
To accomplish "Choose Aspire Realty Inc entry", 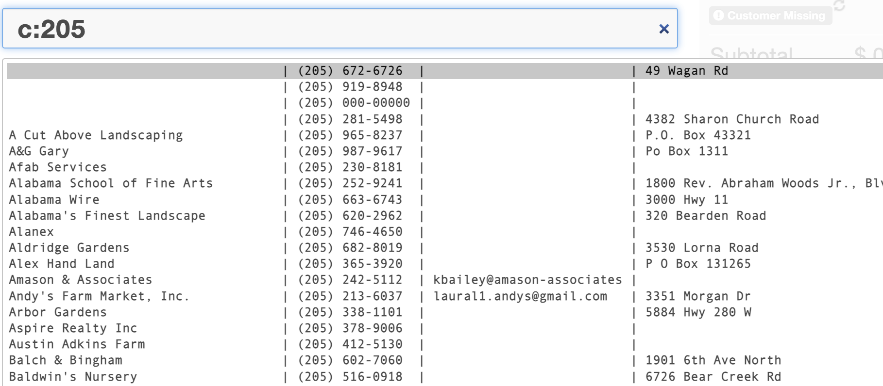I will tap(73, 328).
